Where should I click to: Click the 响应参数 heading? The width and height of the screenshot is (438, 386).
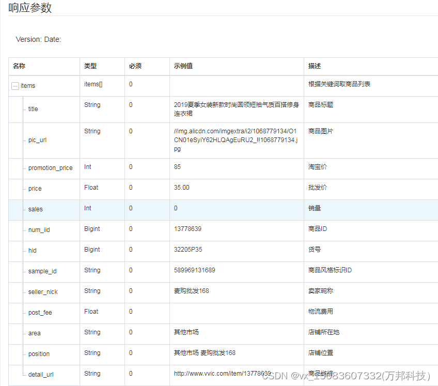click(x=30, y=8)
